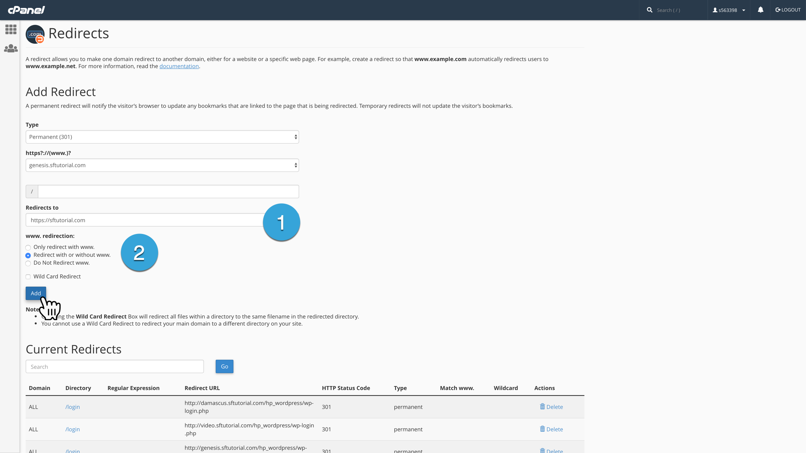
Task: Click trash icon for damascus redirect
Action: 542,407
